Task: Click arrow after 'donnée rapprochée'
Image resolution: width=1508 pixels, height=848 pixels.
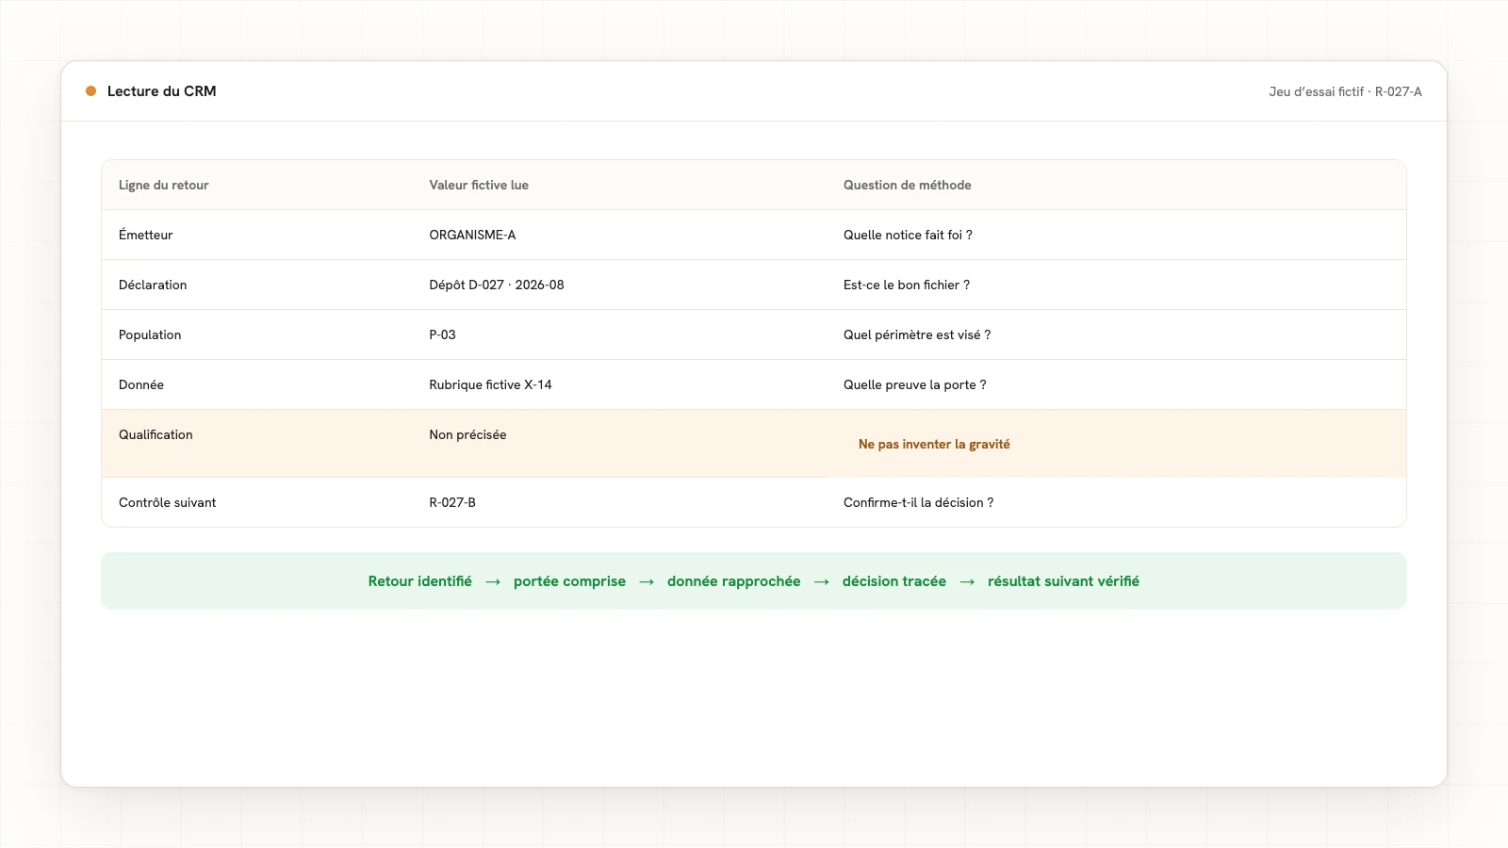Action: 822,582
